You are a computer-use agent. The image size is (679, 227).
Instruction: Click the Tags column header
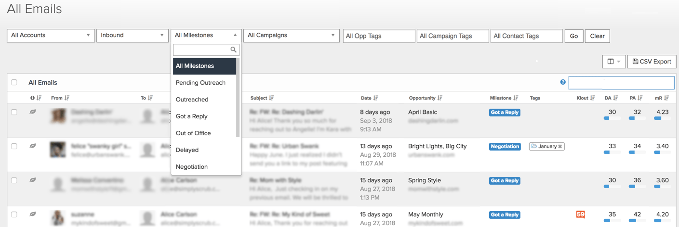(535, 98)
